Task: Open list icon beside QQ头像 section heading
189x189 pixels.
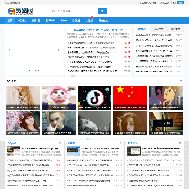Action: [181, 81]
